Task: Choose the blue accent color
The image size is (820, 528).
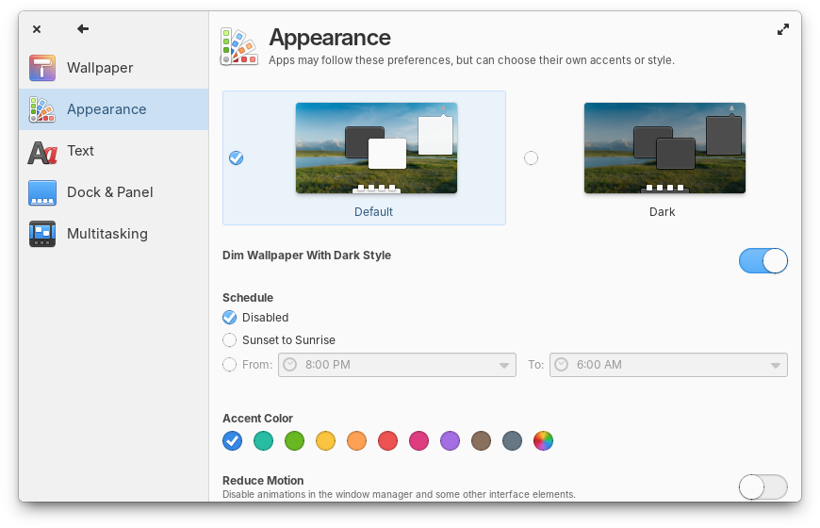Action: point(232,440)
